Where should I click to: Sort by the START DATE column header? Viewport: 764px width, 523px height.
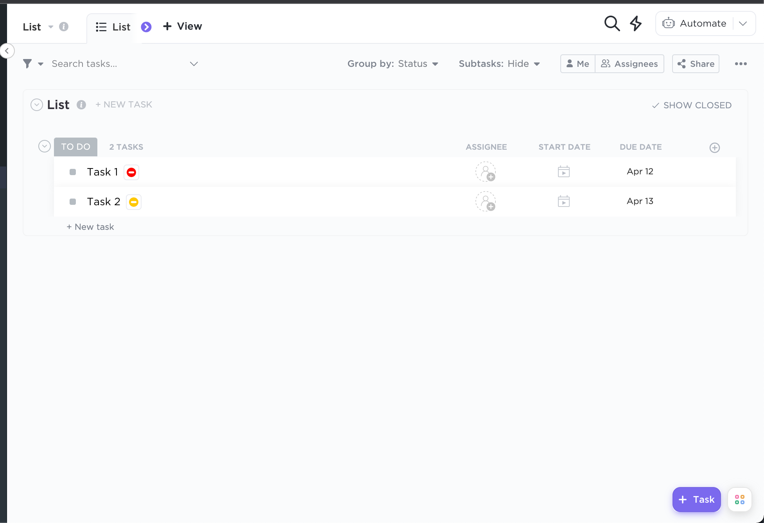click(564, 147)
